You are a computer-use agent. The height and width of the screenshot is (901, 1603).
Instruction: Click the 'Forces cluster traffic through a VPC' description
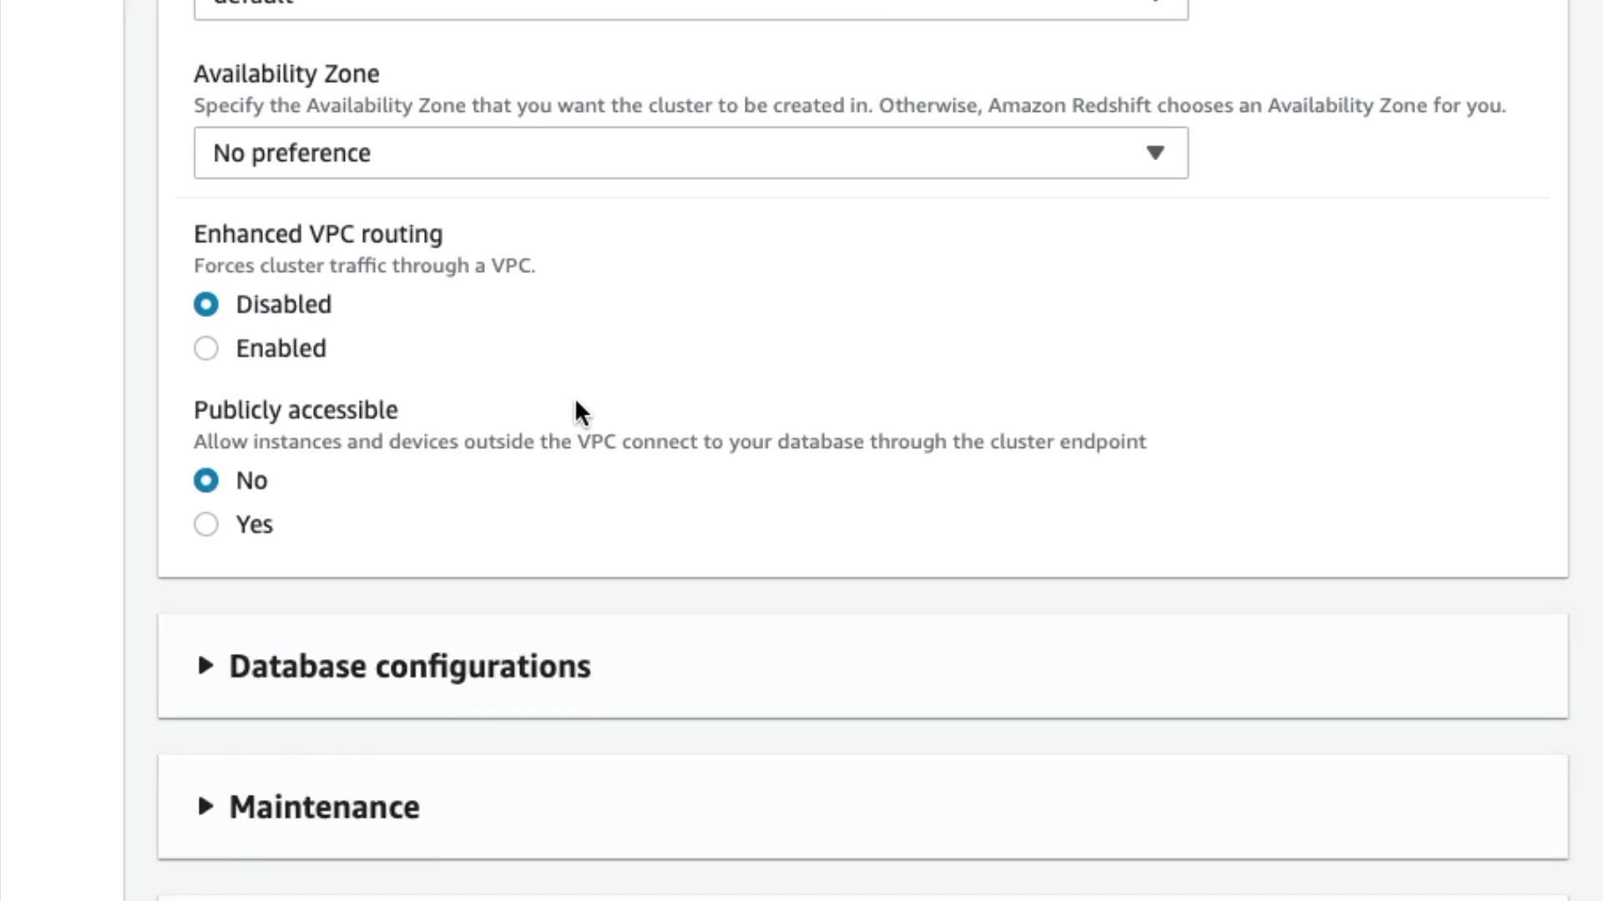[x=364, y=265]
